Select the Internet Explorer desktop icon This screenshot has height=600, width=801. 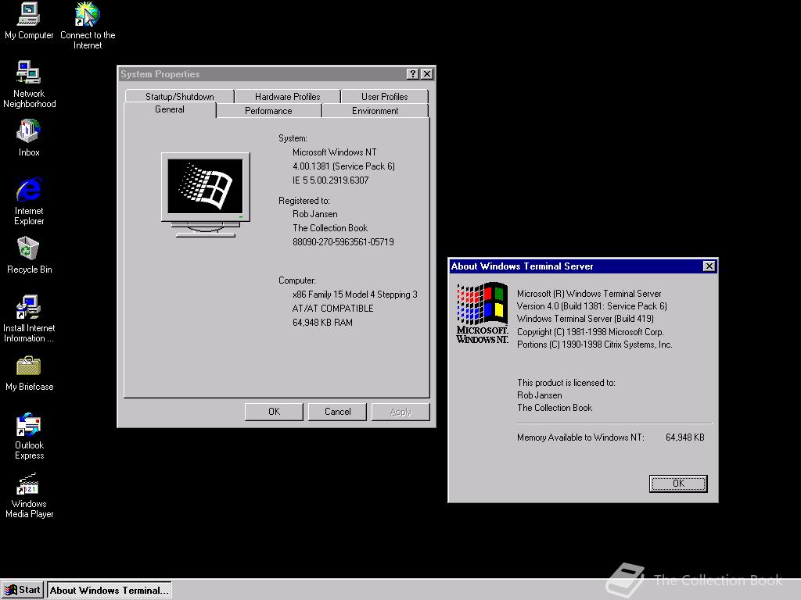[29, 202]
